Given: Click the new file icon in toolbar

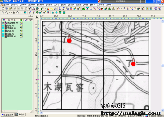Looking at the screenshot, I should pos(3,8).
